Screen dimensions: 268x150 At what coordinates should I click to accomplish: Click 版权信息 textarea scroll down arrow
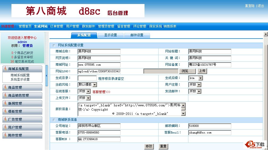coord(183,114)
